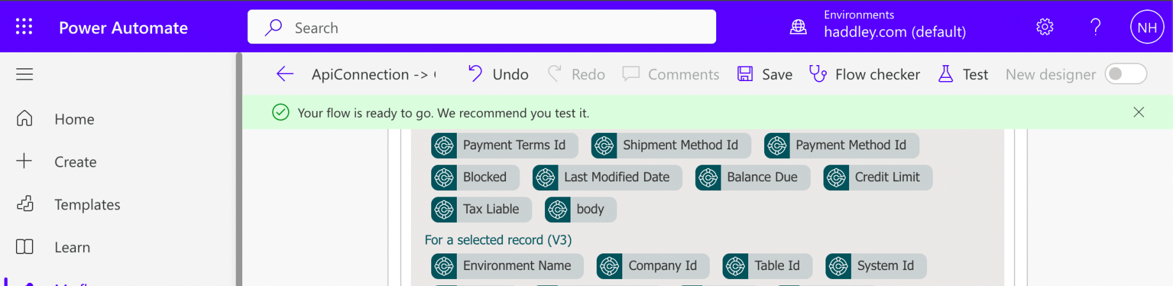Select Create in the sidebar
1173x286 pixels.
pyautogui.click(x=75, y=162)
